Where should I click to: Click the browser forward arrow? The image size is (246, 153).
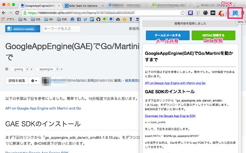[x=10, y=13]
